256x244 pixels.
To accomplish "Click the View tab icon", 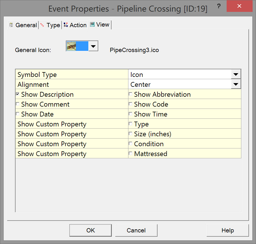I will (92, 25).
